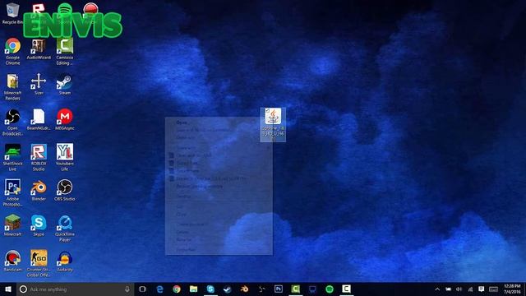
Task: Open Photoshop from the taskbar
Action: pyautogui.click(x=279, y=289)
